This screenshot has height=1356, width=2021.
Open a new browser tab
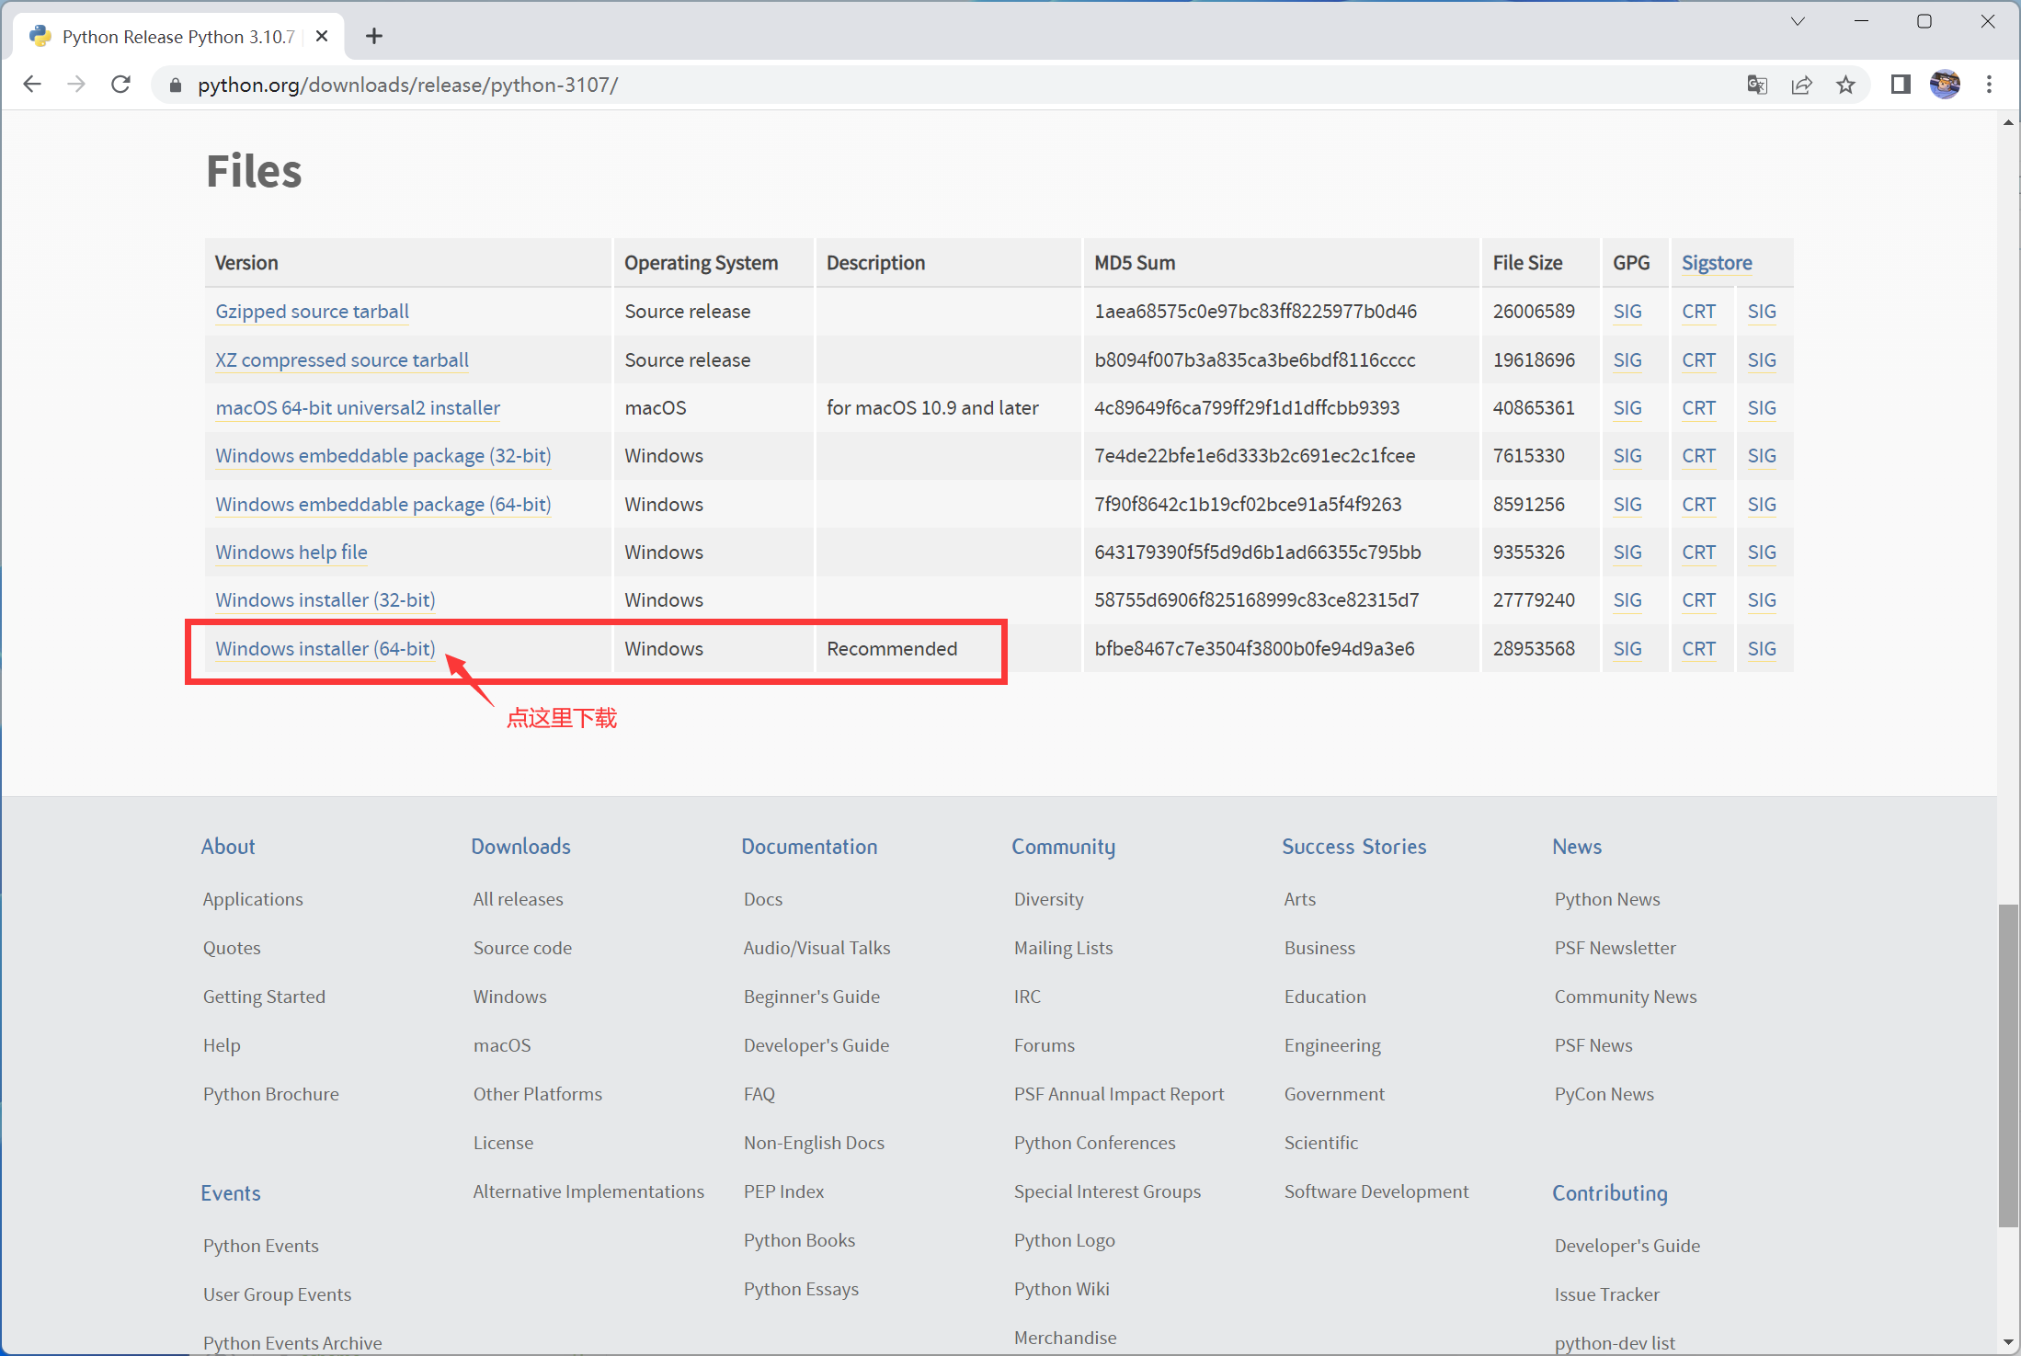(374, 36)
